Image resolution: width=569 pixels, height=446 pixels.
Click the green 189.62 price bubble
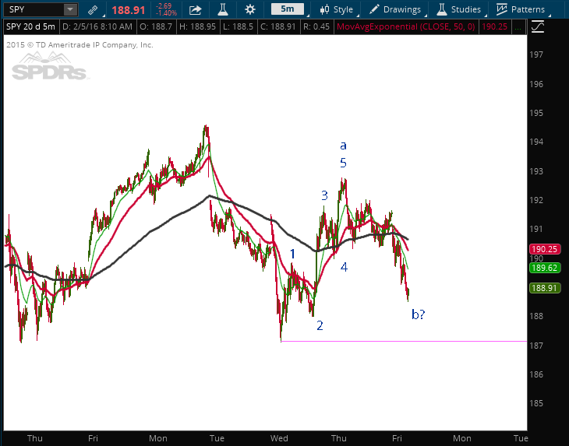545,268
